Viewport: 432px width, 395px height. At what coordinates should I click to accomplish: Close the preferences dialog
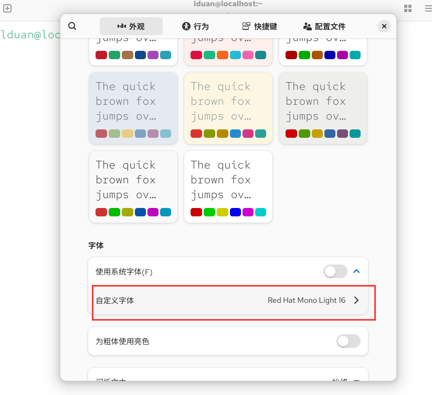point(384,26)
